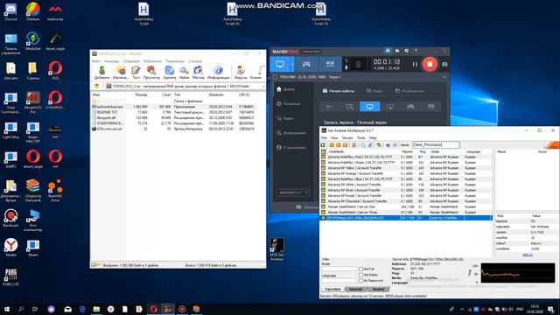
Task: Toggle the webcam overlay icon in Bandicam
Action: (359, 64)
